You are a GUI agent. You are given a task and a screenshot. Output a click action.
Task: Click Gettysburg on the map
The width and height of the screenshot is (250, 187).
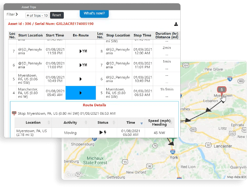click(116, 177)
